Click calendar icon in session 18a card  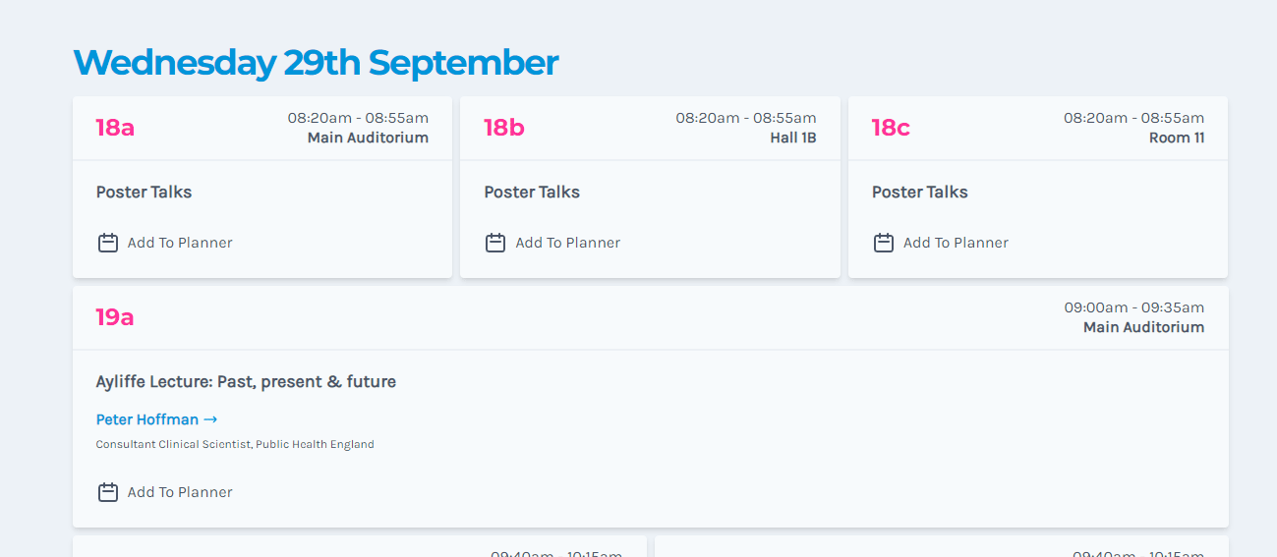pos(108,243)
